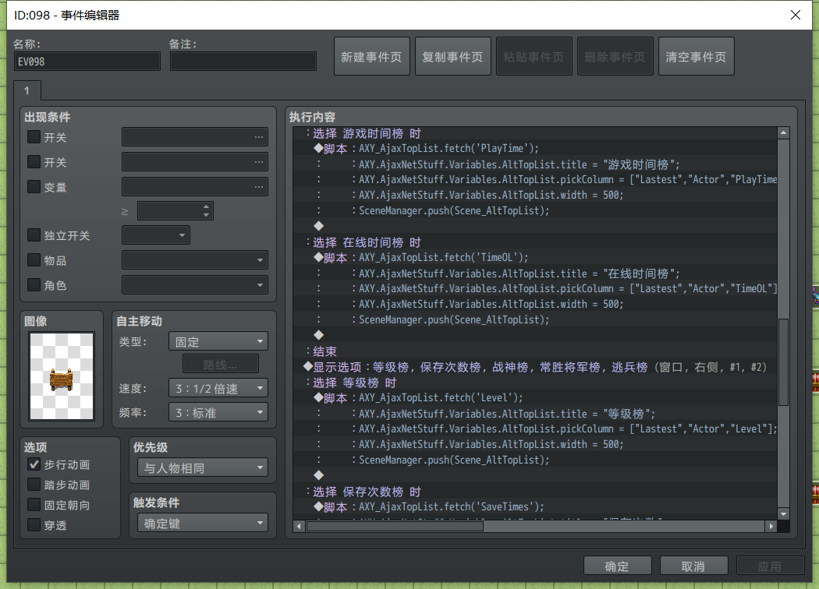Select script line fetch('TimeOL')
This screenshot has width=819, height=589.
coord(535,258)
